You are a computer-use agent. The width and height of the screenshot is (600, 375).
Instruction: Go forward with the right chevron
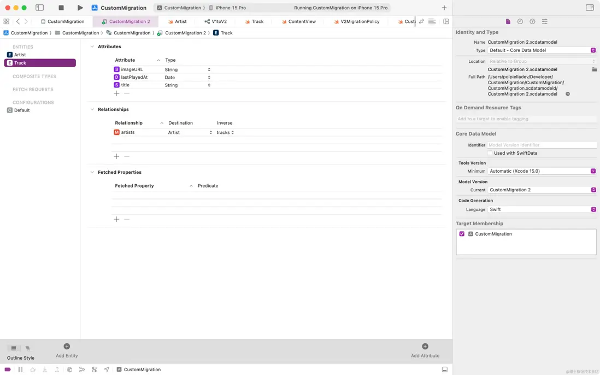pos(26,21)
